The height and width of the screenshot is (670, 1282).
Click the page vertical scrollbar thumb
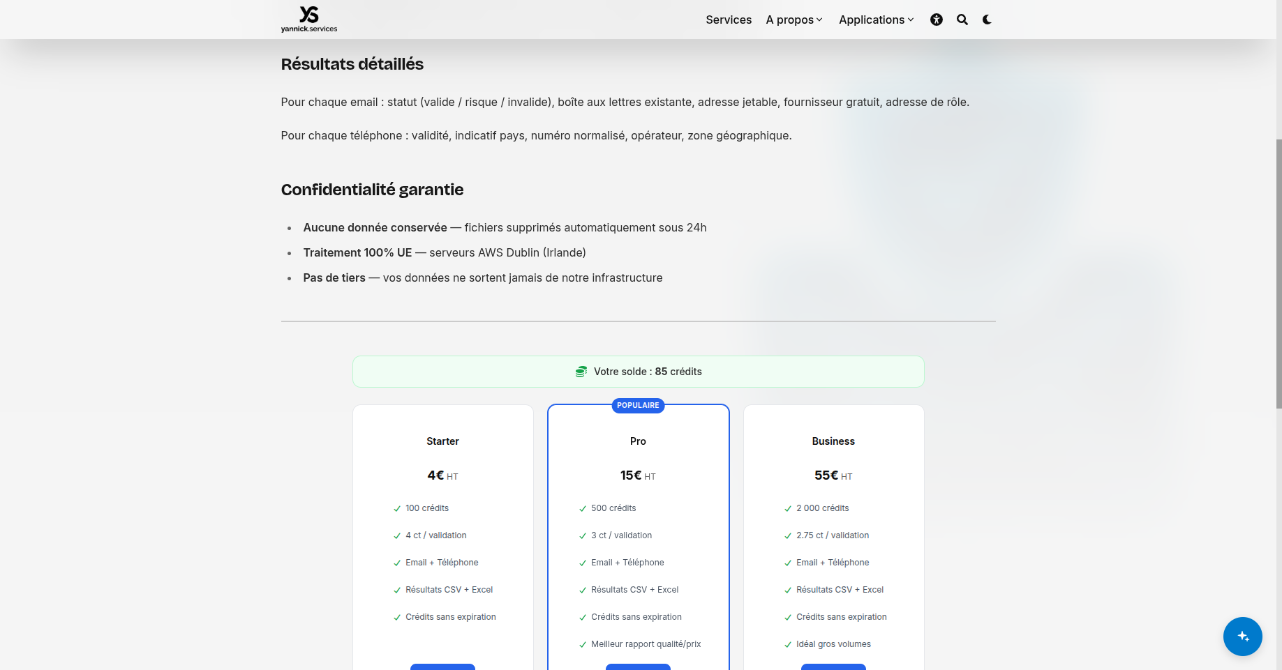pyautogui.click(x=1279, y=273)
